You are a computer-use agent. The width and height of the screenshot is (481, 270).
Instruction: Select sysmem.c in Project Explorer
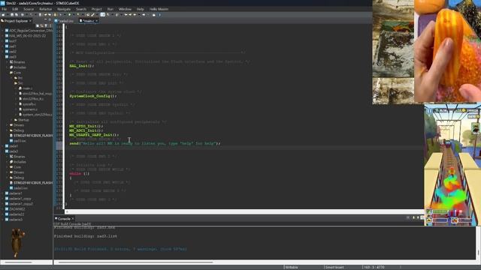(28, 109)
